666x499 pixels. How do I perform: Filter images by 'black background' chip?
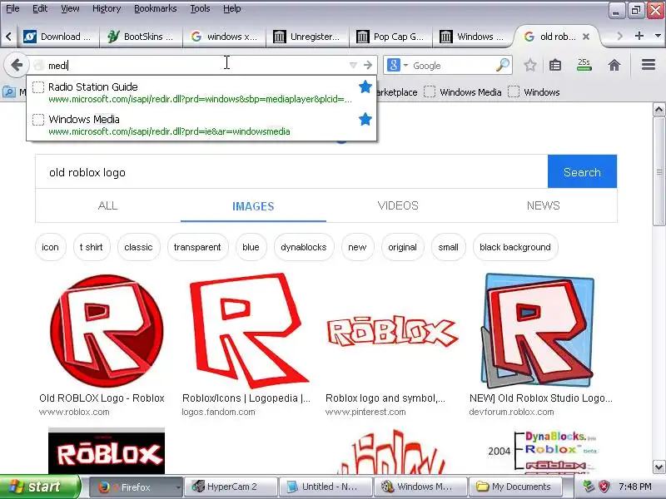pyautogui.click(x=515, y=247)
